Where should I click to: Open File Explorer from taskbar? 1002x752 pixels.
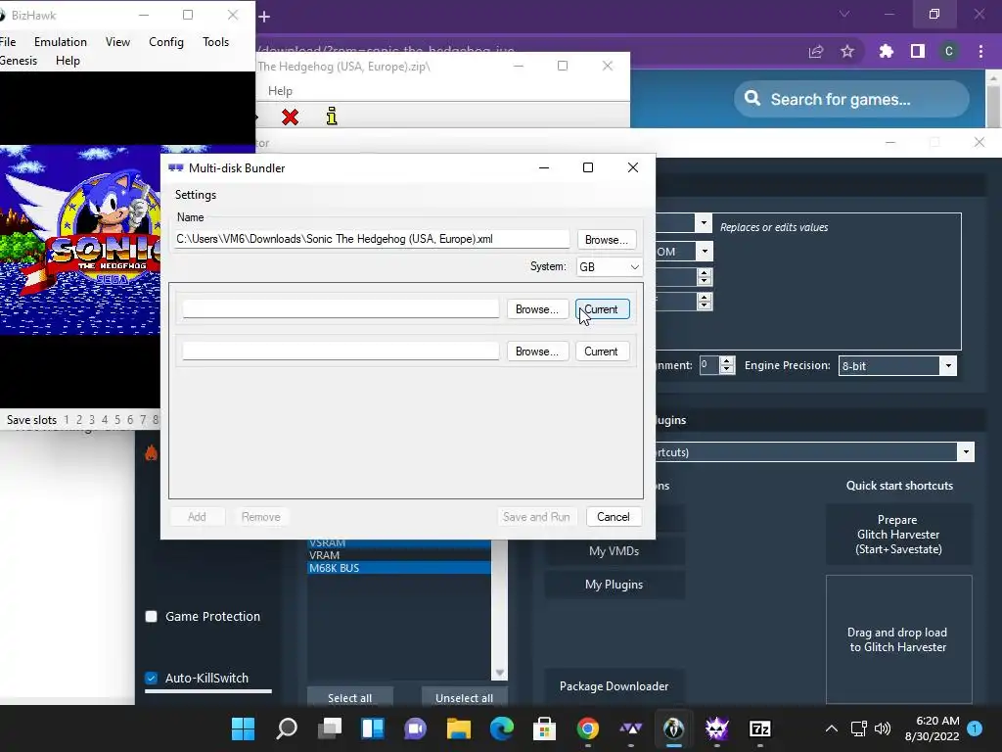click(458, 728)
